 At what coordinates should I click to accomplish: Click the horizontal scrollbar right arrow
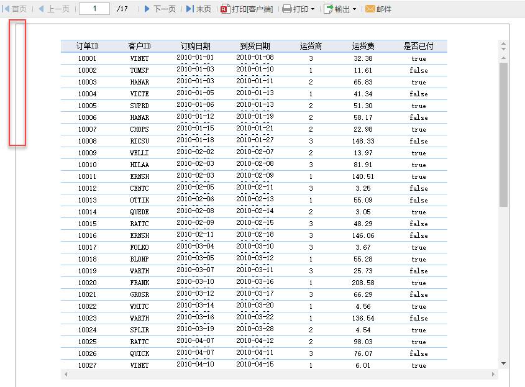493,375
